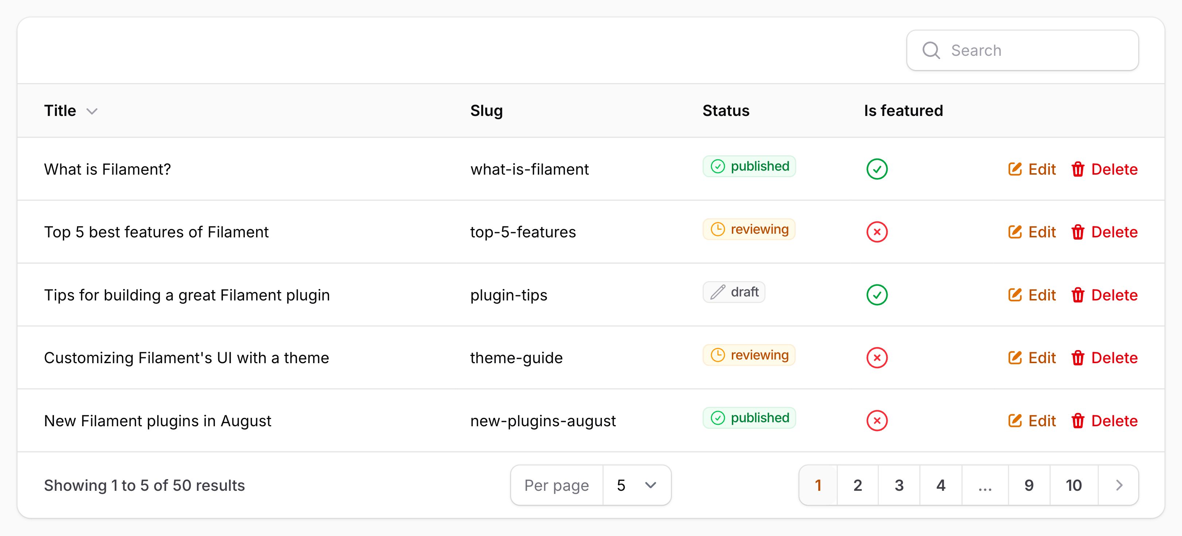
Task: Click the published badge on what-is-filament row
Action: click(749, 166)
